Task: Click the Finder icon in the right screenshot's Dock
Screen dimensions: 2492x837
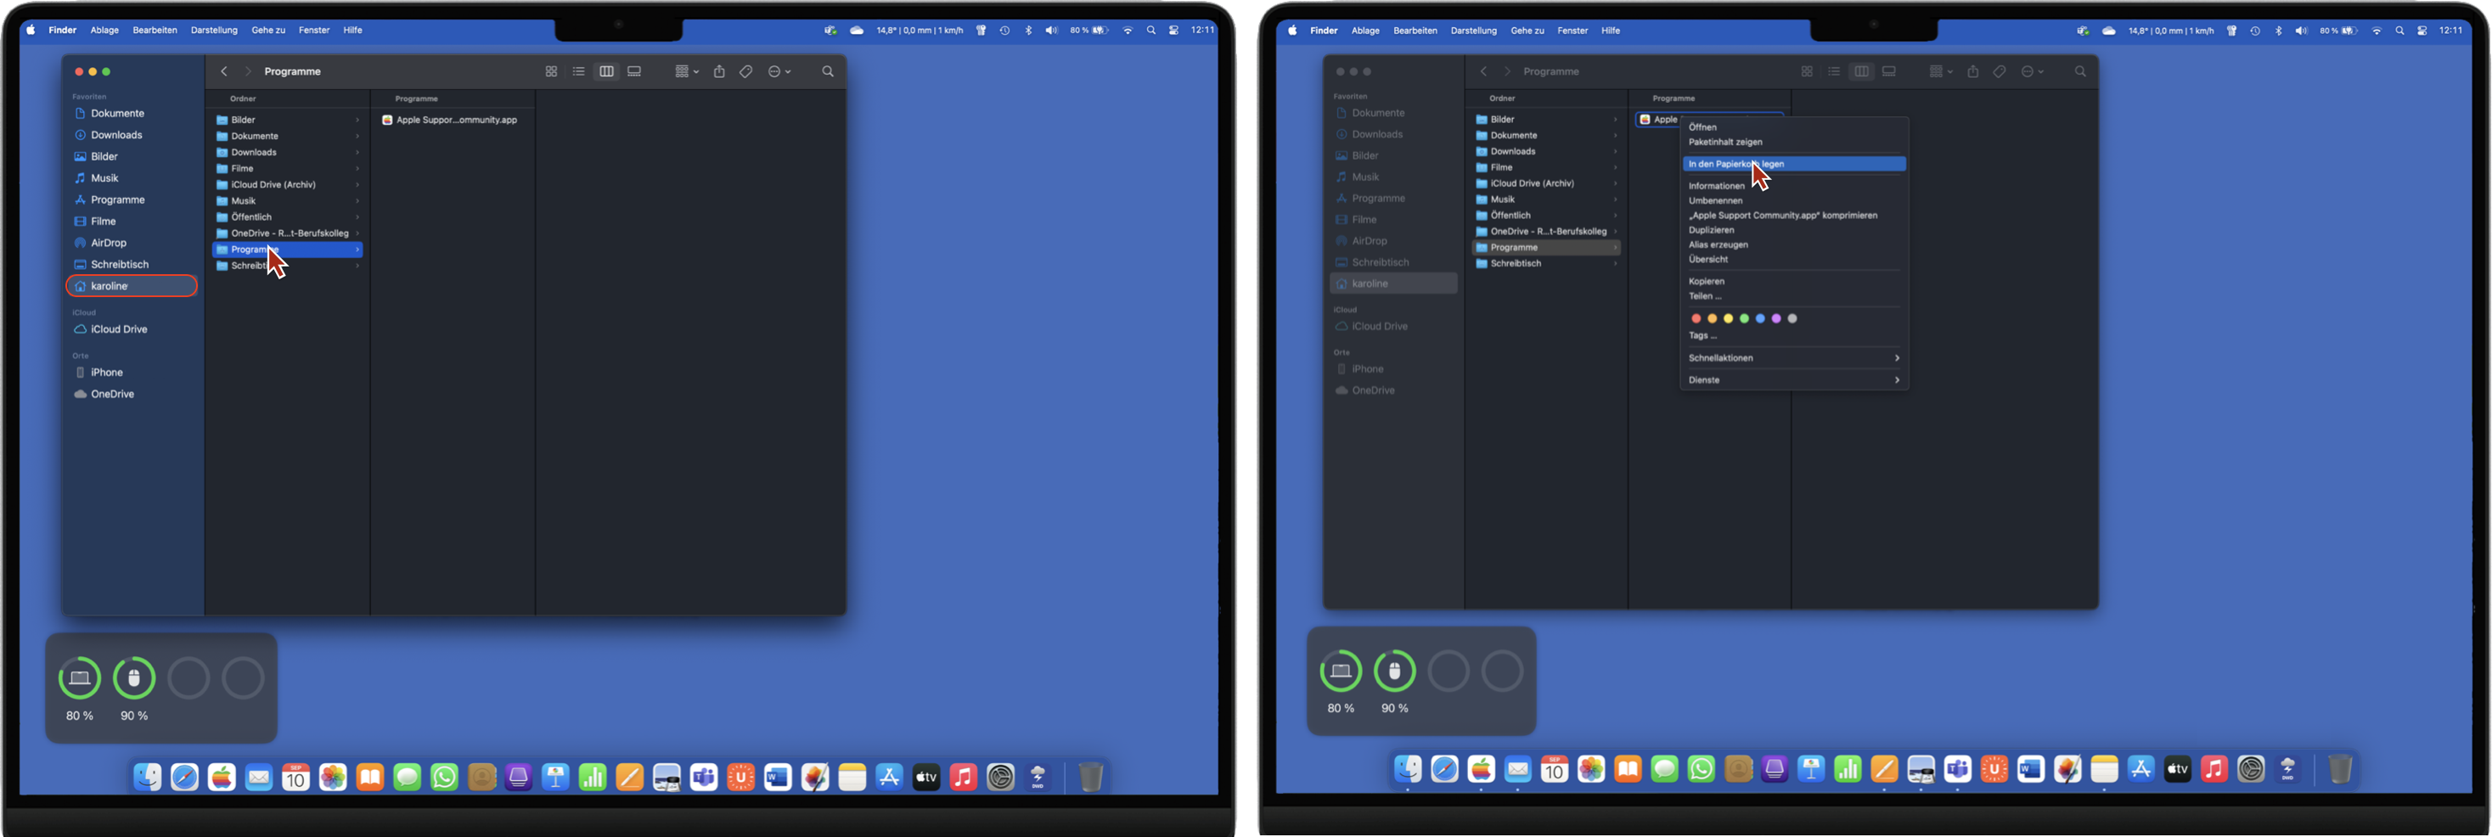Action: [x=1408, y=769]
